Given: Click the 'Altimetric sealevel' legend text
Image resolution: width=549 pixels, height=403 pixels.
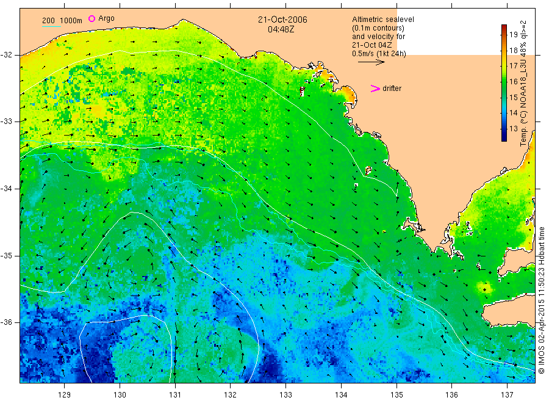Looking at the screenshot, I should [382, 20].
